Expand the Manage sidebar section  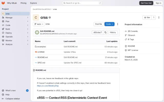pos(28,18)
